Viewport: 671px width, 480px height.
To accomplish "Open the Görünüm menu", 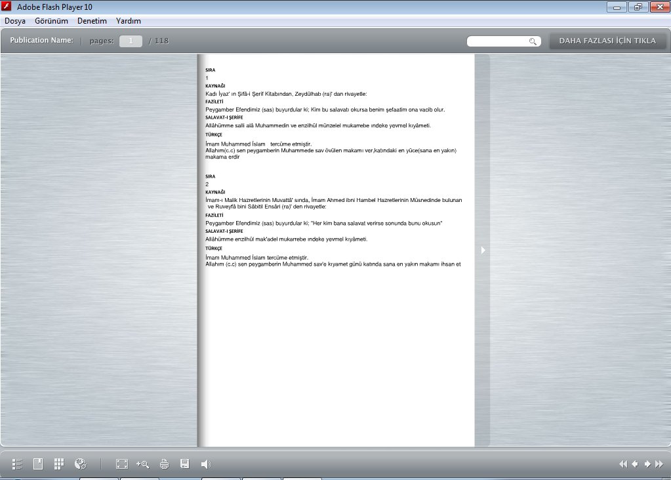I will [51, 21].
